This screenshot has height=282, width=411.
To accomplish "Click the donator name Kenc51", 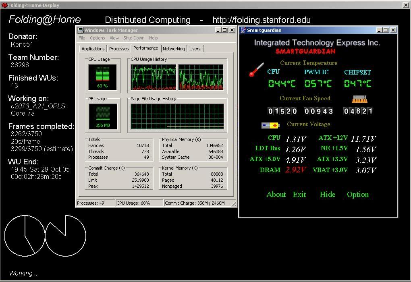I will pos(22,44).
